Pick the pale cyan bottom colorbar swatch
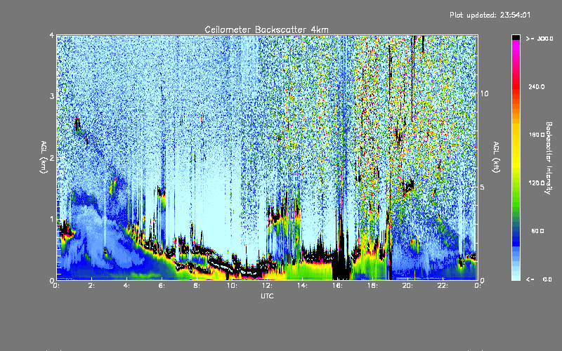The width and height of the screenshot is (562, 351). click(x=516, y=277)
